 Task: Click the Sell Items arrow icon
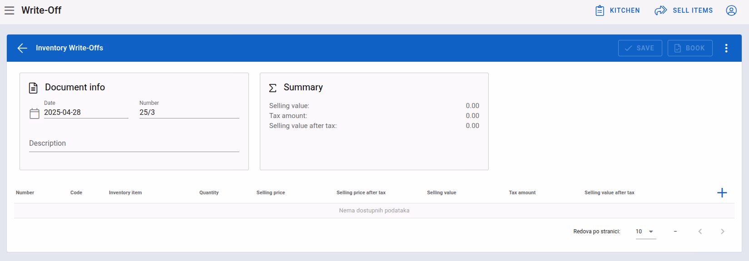tap(660, 10)
